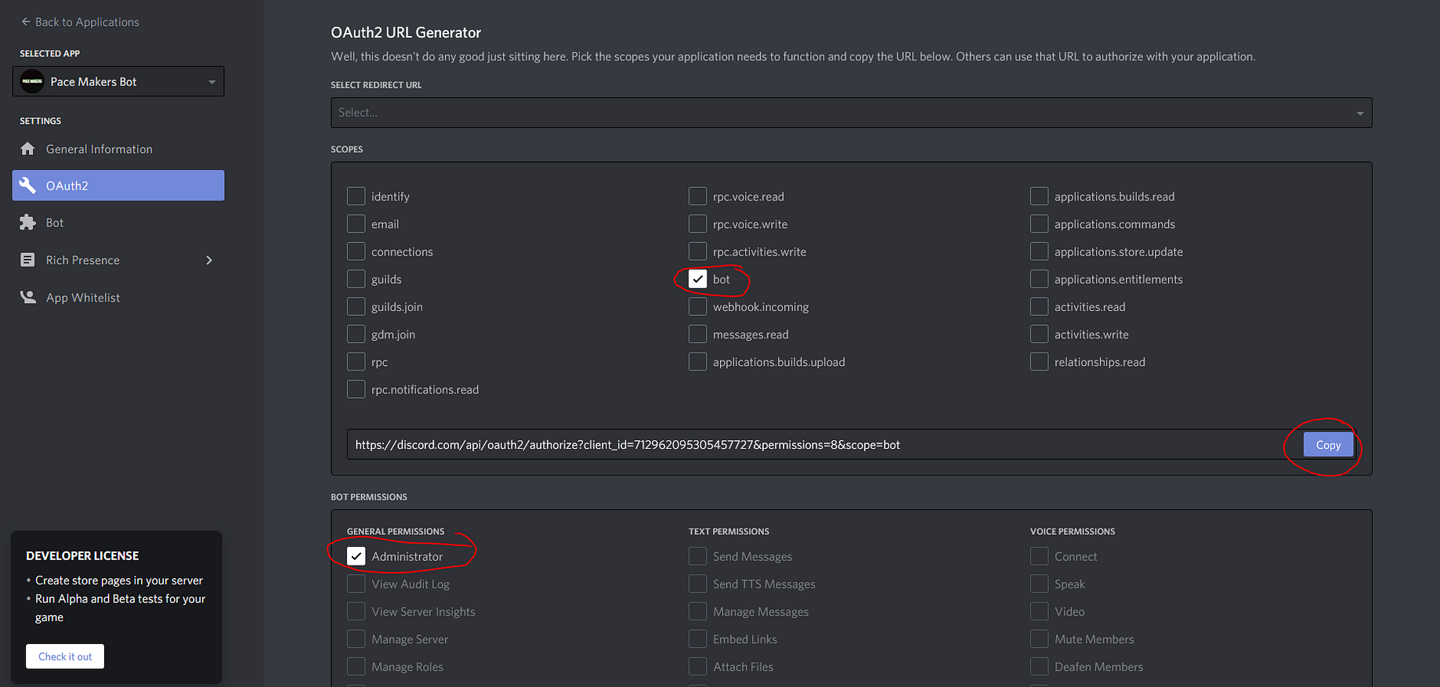Select the OAuth2 settings item
The width and height of the screenshot is (1440, 687).
[x=118, y=186]
